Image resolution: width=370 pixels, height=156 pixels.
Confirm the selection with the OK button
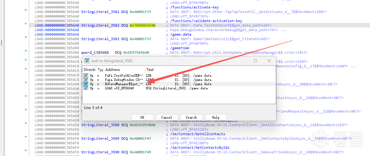click(x=142, y=117)
